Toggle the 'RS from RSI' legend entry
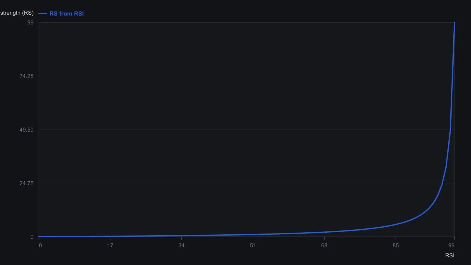 point(61,14)
